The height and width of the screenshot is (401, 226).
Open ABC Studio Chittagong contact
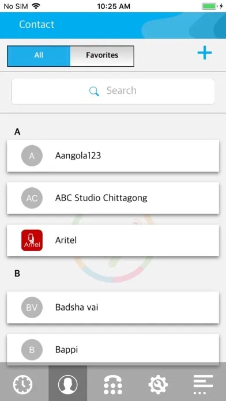(113, 198)
